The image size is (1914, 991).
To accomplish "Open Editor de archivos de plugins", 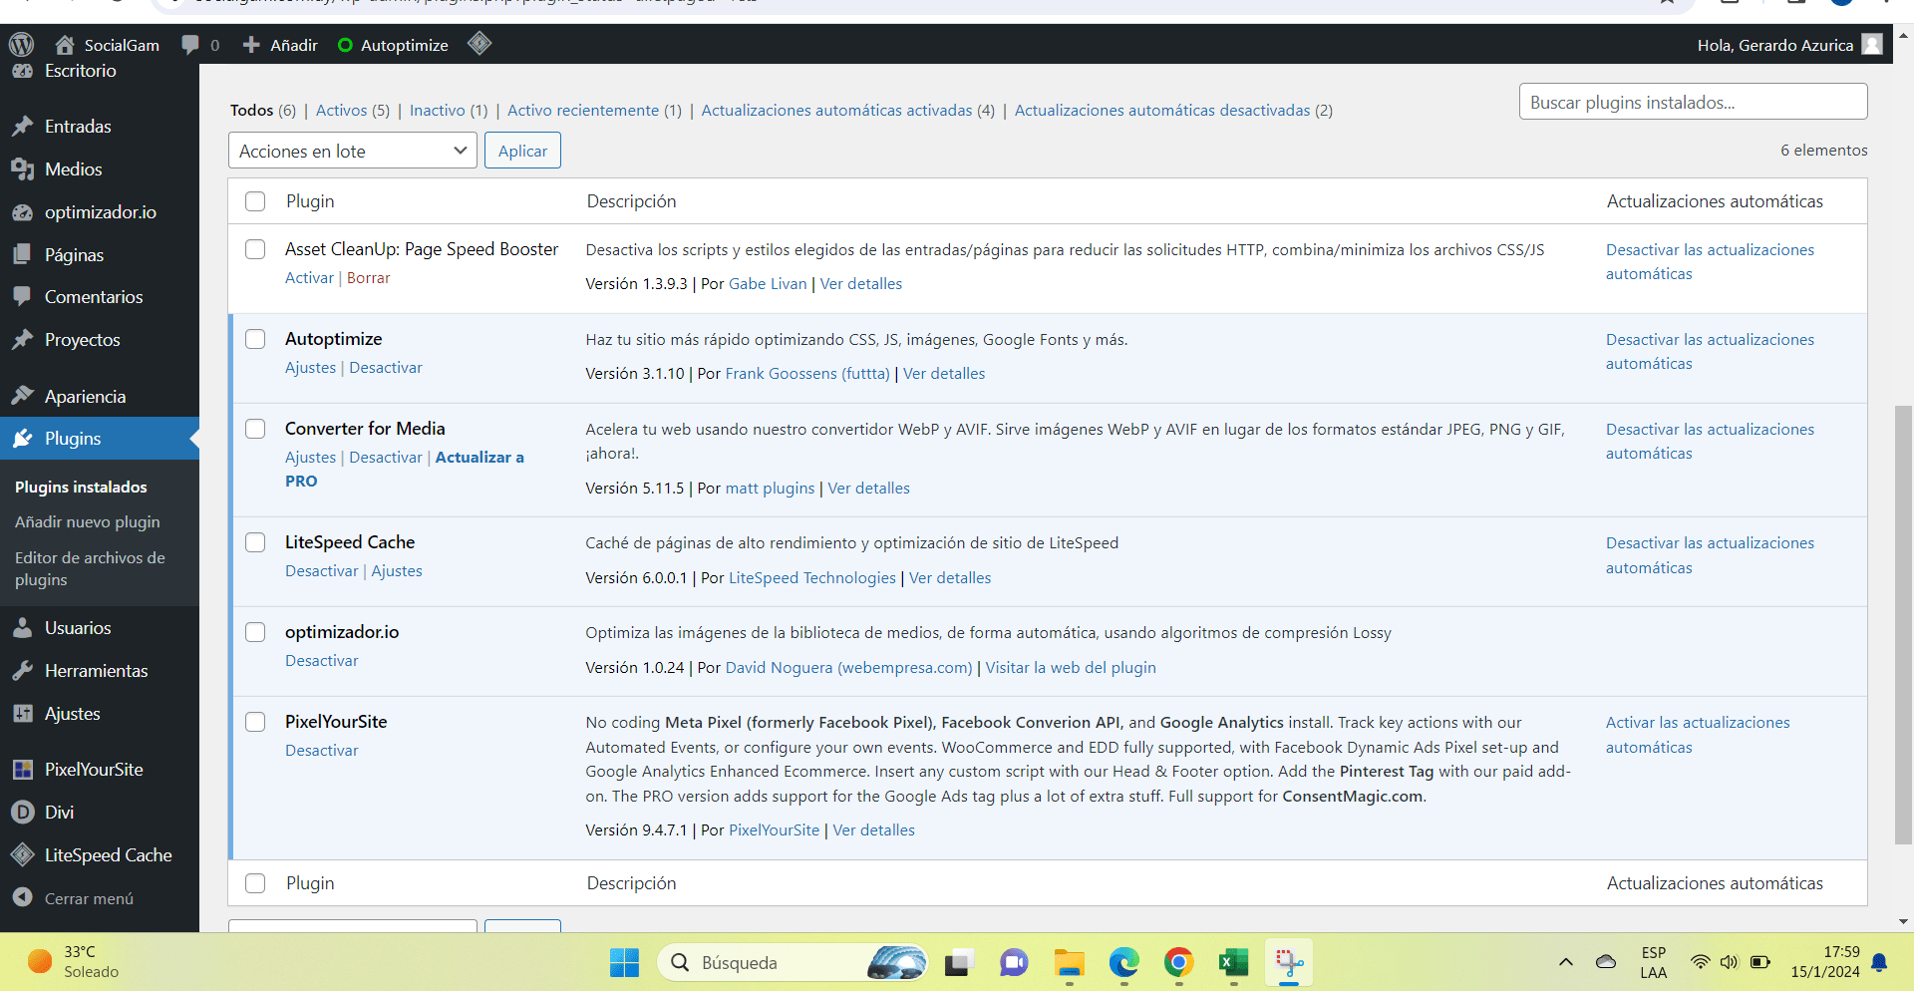I will click(x=90, y=569).
